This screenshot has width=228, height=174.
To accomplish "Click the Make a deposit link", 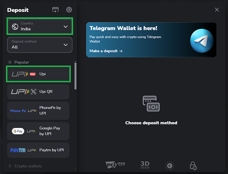I will click(106, 51).
